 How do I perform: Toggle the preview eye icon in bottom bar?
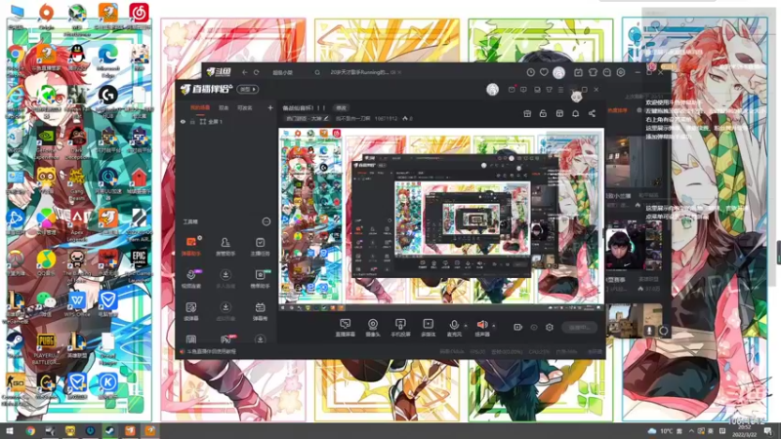(x=534, y=328)
